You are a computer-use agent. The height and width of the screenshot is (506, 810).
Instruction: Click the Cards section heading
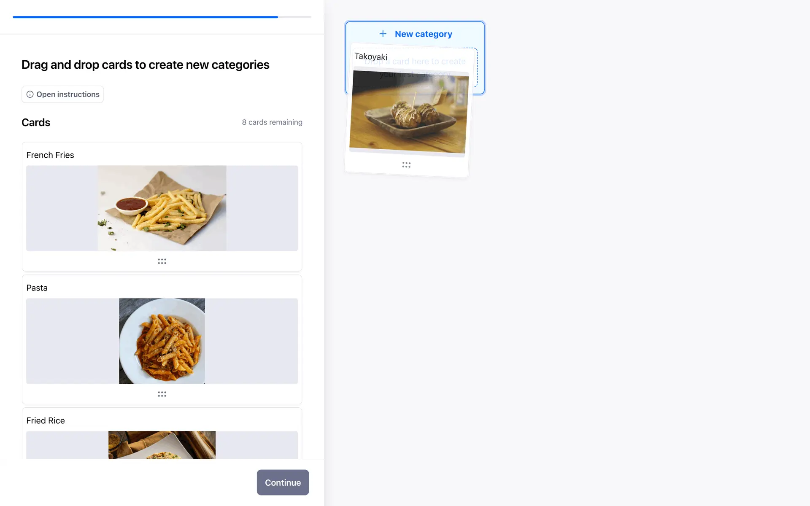pos(36,123)
